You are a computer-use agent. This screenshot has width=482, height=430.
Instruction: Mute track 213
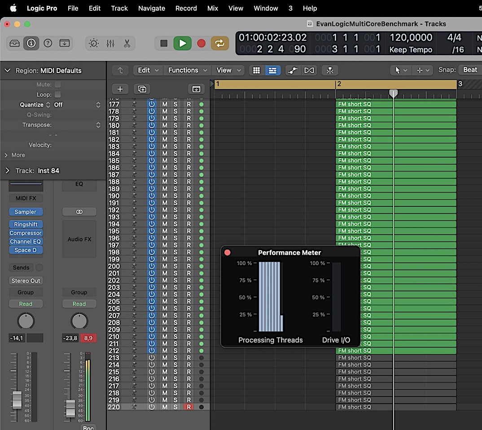[x=165, y=357]
